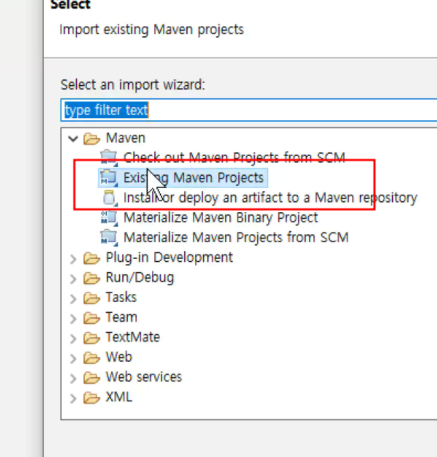Select the 'TextMate' category label
437x457 pixels.
(133, 337)
